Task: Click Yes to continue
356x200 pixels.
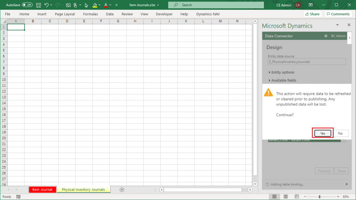Action: click(x=323, y=133)
